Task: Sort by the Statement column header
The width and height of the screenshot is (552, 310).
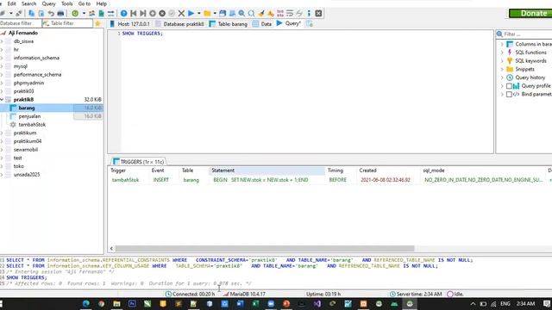Action: point(267,170)
